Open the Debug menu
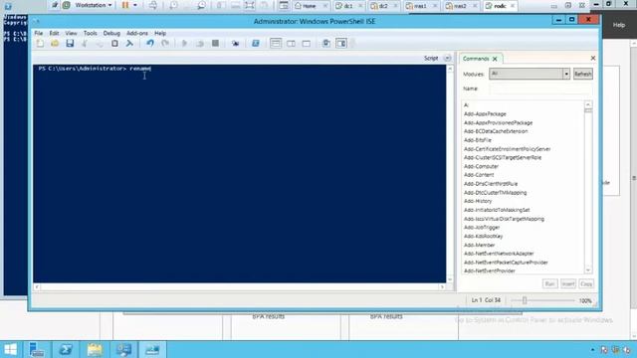637x358 pixels. 111,33
